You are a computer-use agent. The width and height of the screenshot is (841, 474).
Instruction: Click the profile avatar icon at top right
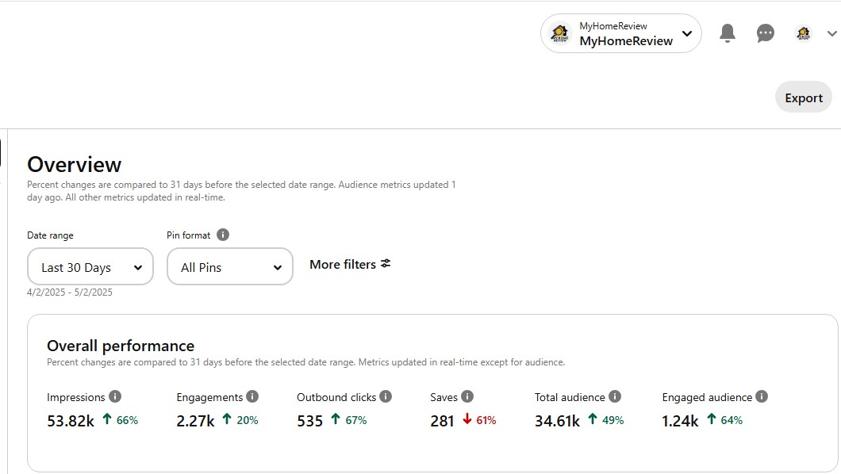click(803, 33)
